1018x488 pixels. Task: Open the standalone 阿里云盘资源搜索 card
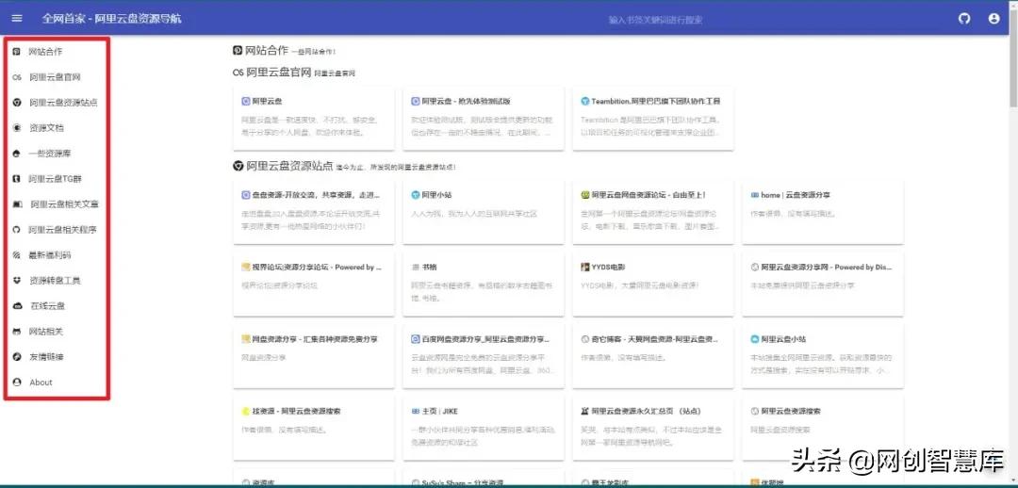point(823,429)
